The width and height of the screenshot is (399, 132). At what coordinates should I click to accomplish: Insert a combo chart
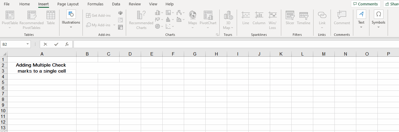click(x=179, y=19)
